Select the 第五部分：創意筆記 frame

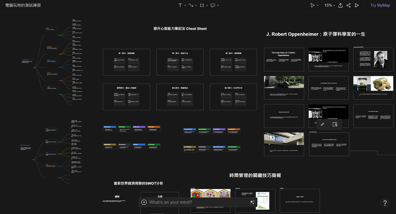pyautogui.click(x=180, y=97)
